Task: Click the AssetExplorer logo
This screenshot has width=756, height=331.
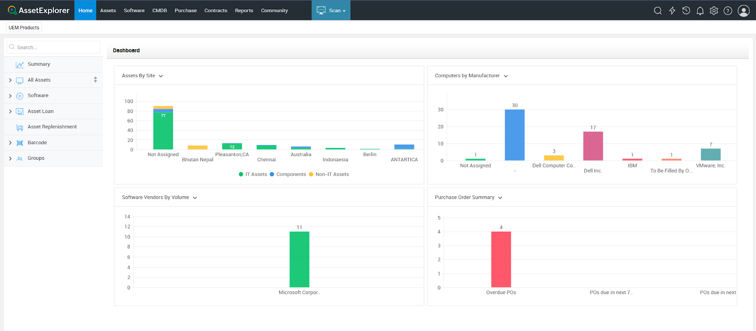Action: (x=38, y=10)
